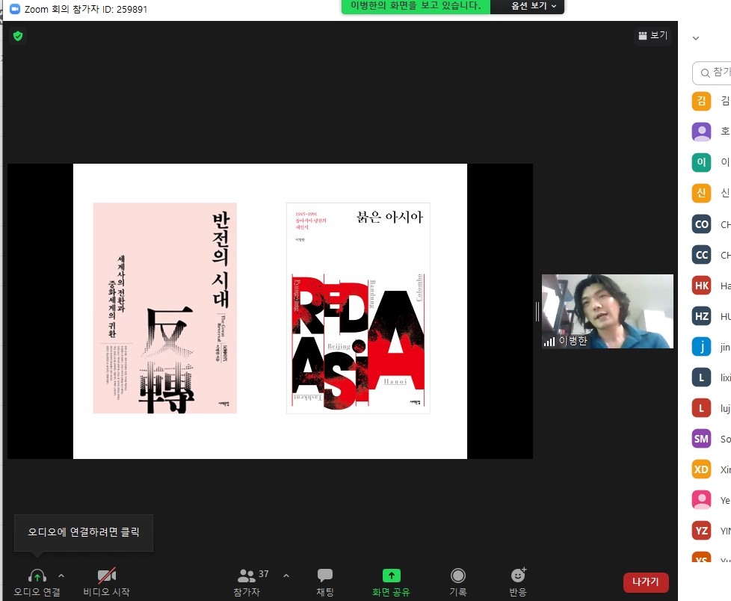This screenshot has width=731, height=601.
Task: Click the participant search field
Action: (714, 73)
